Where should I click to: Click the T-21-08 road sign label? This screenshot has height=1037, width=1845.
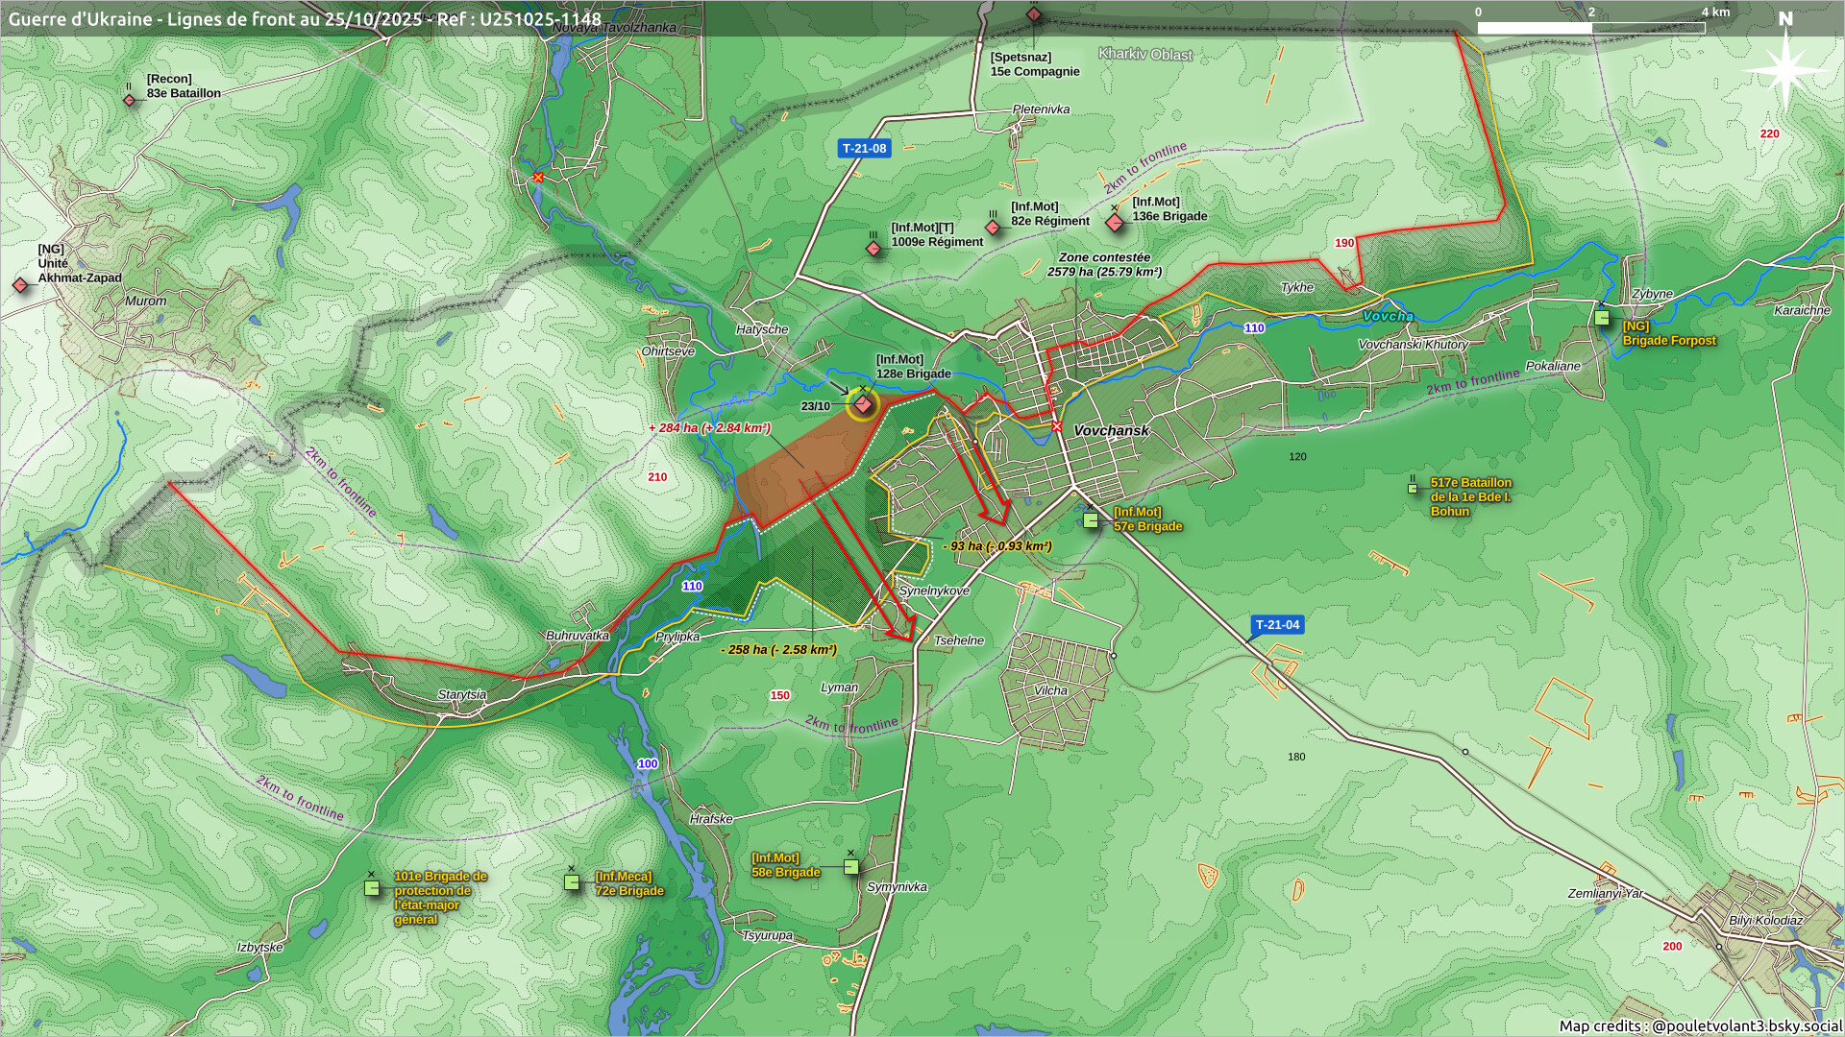pyautogui.click(x=864, y=148)
